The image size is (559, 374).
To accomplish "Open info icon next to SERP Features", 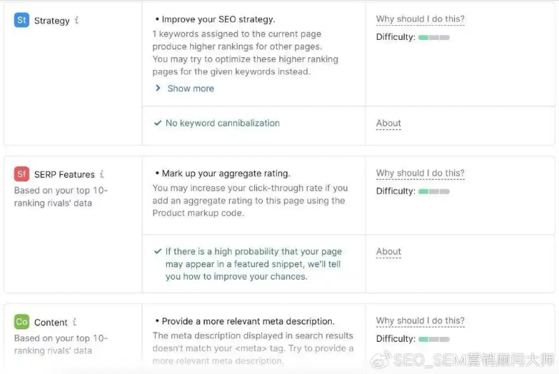I will coord(102,174).
